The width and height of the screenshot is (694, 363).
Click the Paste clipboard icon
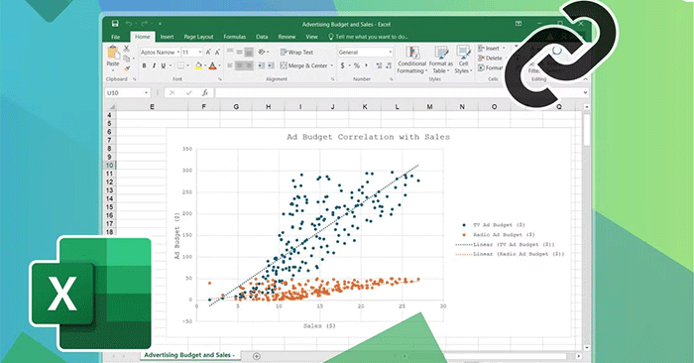pos(113,53)
